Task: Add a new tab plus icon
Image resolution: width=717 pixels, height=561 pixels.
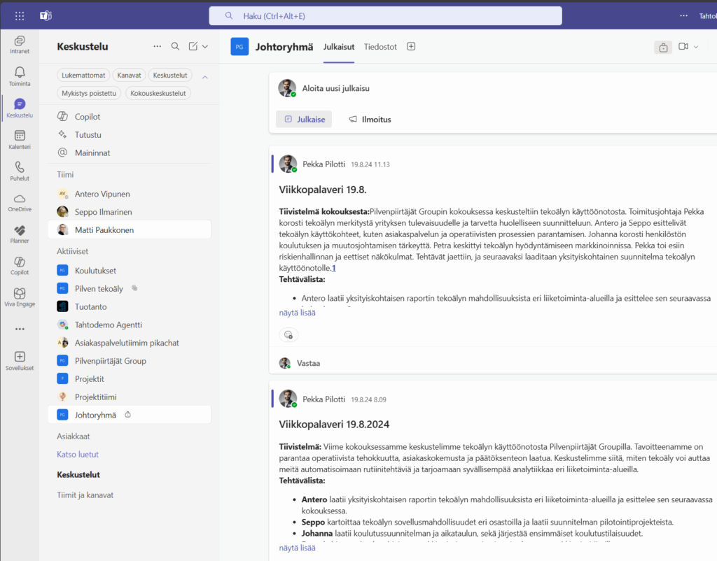Action: click(x=411, y=46)
